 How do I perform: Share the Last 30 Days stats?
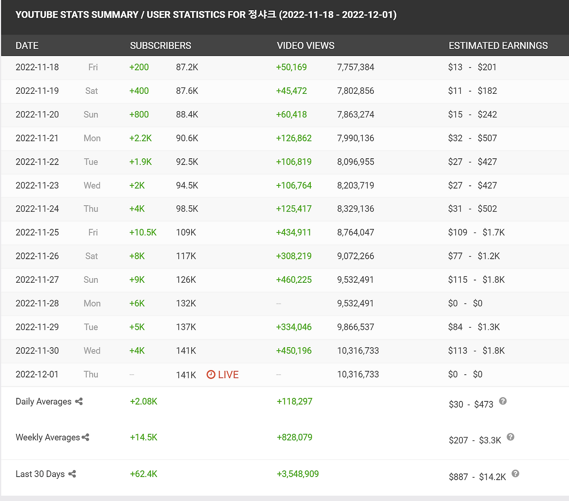tap(72, 474)
